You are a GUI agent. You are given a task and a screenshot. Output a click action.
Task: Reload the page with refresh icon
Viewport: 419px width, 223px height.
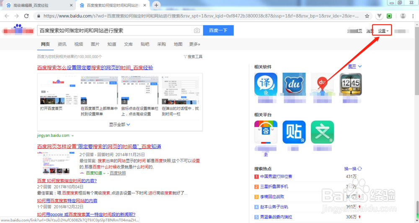tap(26, 16)
